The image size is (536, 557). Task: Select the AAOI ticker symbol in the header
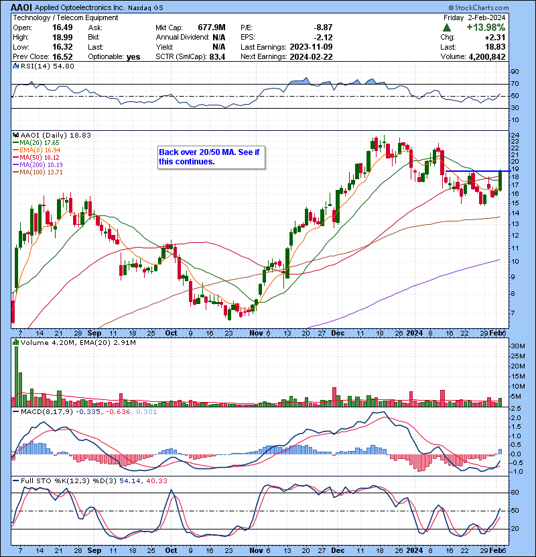click(21, 7)
